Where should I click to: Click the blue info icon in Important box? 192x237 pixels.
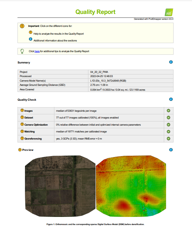[30, 39]
